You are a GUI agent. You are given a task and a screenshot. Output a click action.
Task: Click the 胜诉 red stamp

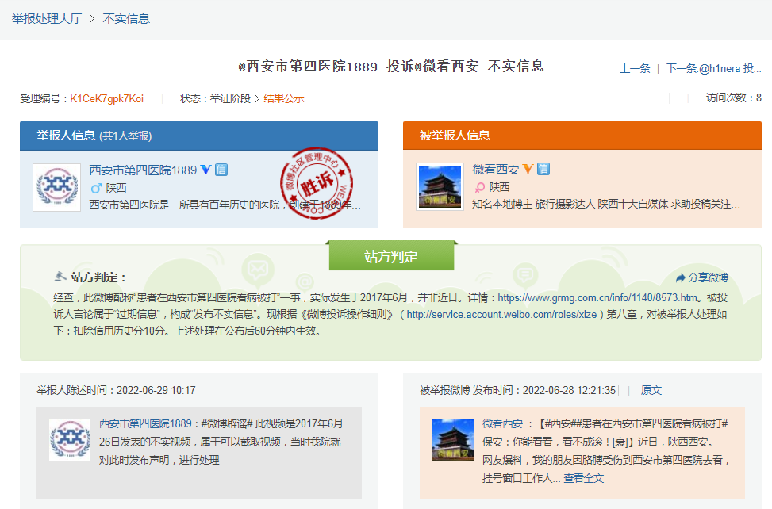click(x=316, y=182)
